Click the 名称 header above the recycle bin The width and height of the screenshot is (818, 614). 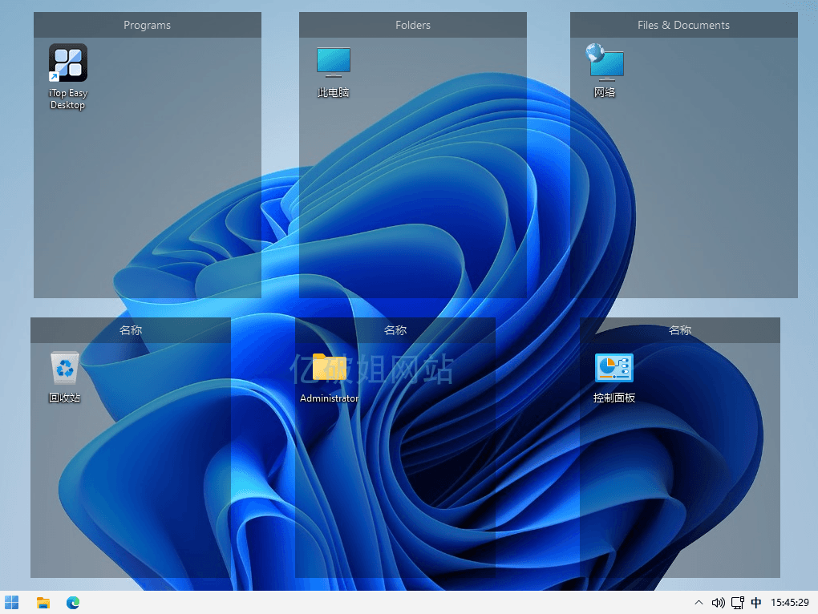pos(130,329)
